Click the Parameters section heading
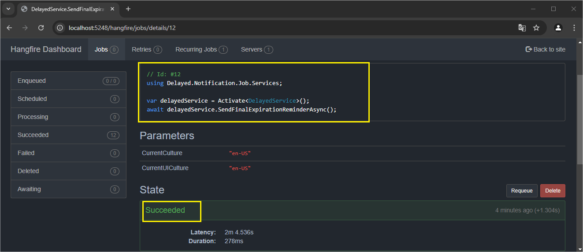Image resolution: width=583 pixels, height=252 pixels. [167, 136]
